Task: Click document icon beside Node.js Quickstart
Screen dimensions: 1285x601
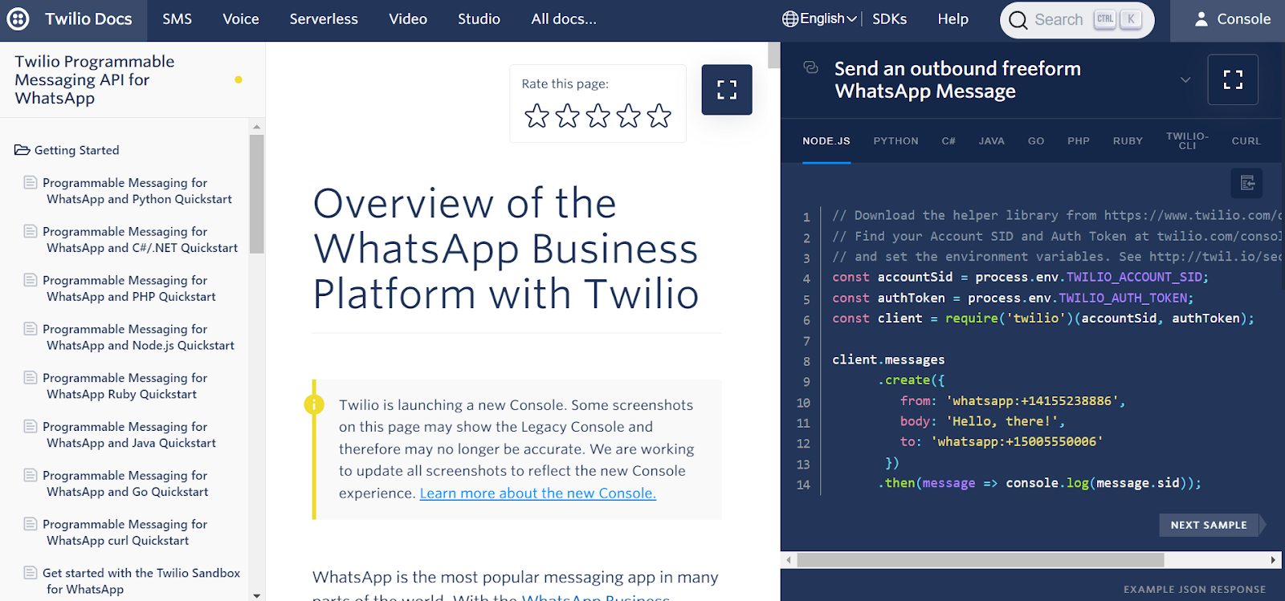Action: click(x=31, y=329)
